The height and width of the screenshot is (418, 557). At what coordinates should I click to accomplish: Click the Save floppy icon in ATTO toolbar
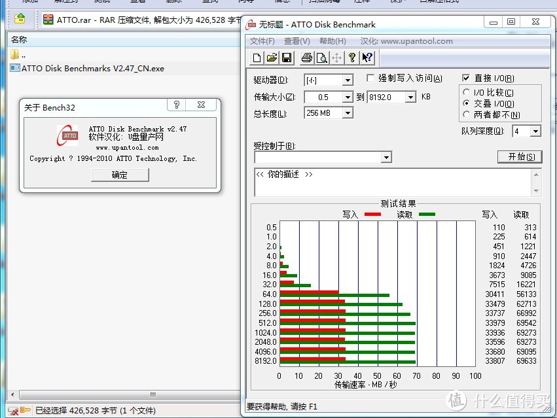pos(287,58)
